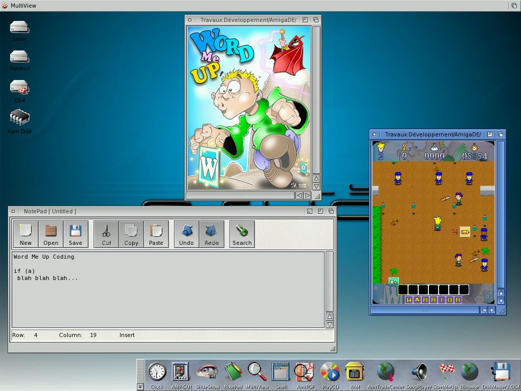
Task: Open SongPlayer speaker icon in dock
Action: [418, 375]
